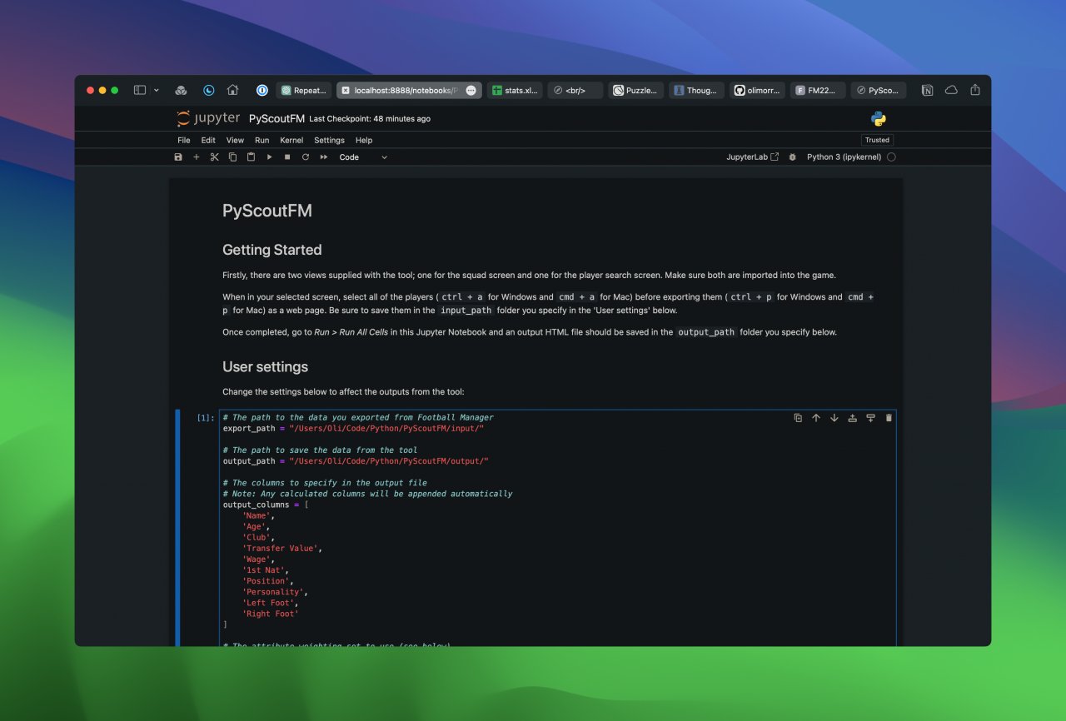The width and height of the screenshot is (1066, 721).
Task: Open the cell type dropdown showing Code
Action: click(363, 157)
